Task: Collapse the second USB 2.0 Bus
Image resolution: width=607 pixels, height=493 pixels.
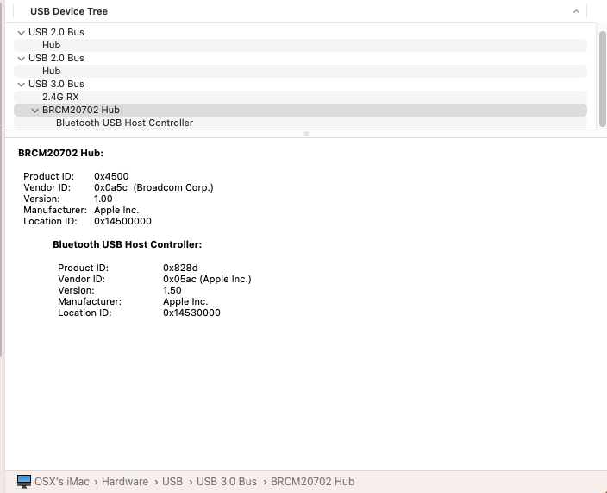Action: coord(22,59)
